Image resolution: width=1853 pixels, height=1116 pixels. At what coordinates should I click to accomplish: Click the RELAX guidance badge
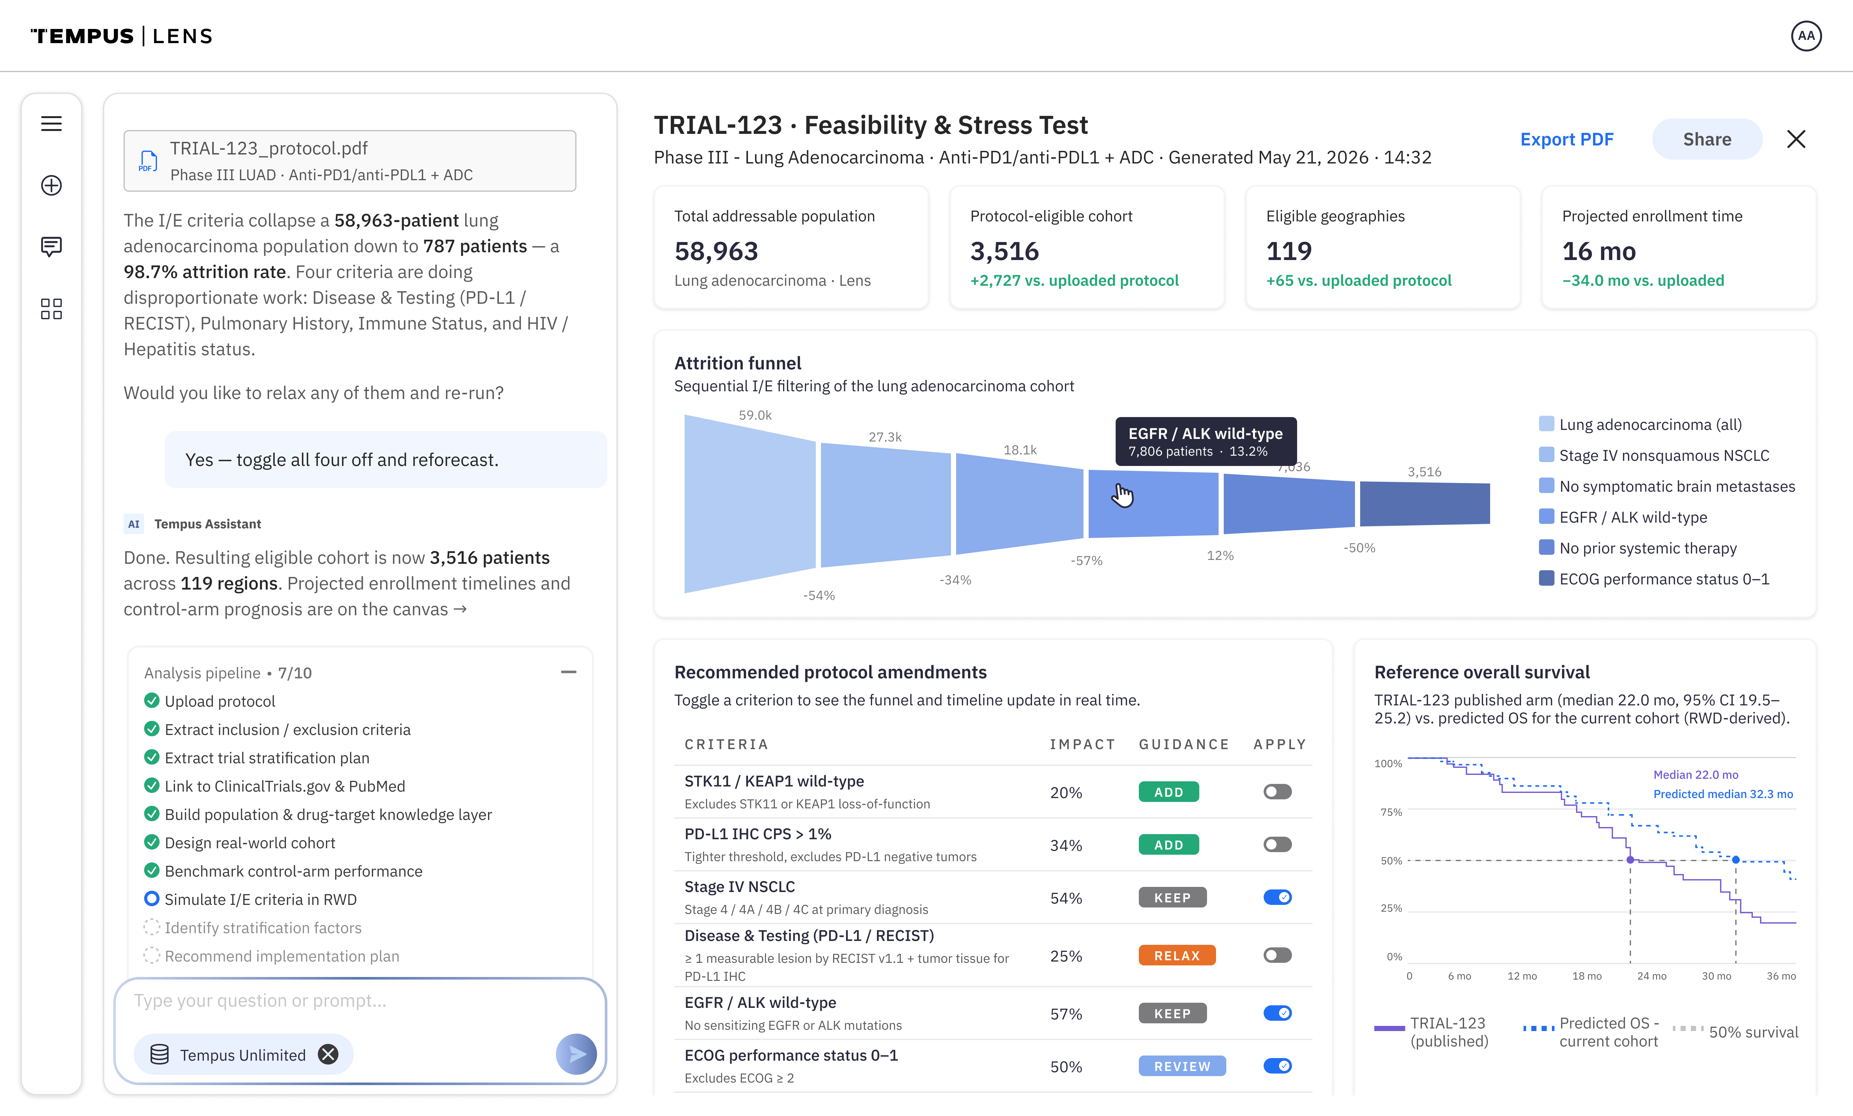point(1176,955)
